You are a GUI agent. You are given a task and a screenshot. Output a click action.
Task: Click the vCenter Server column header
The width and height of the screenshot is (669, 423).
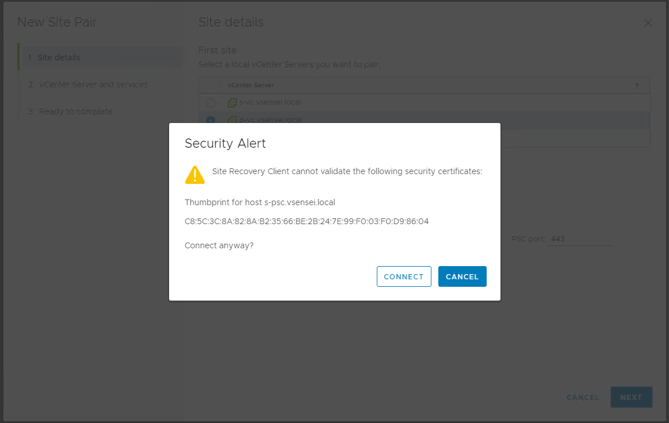(x=251, y=85)
